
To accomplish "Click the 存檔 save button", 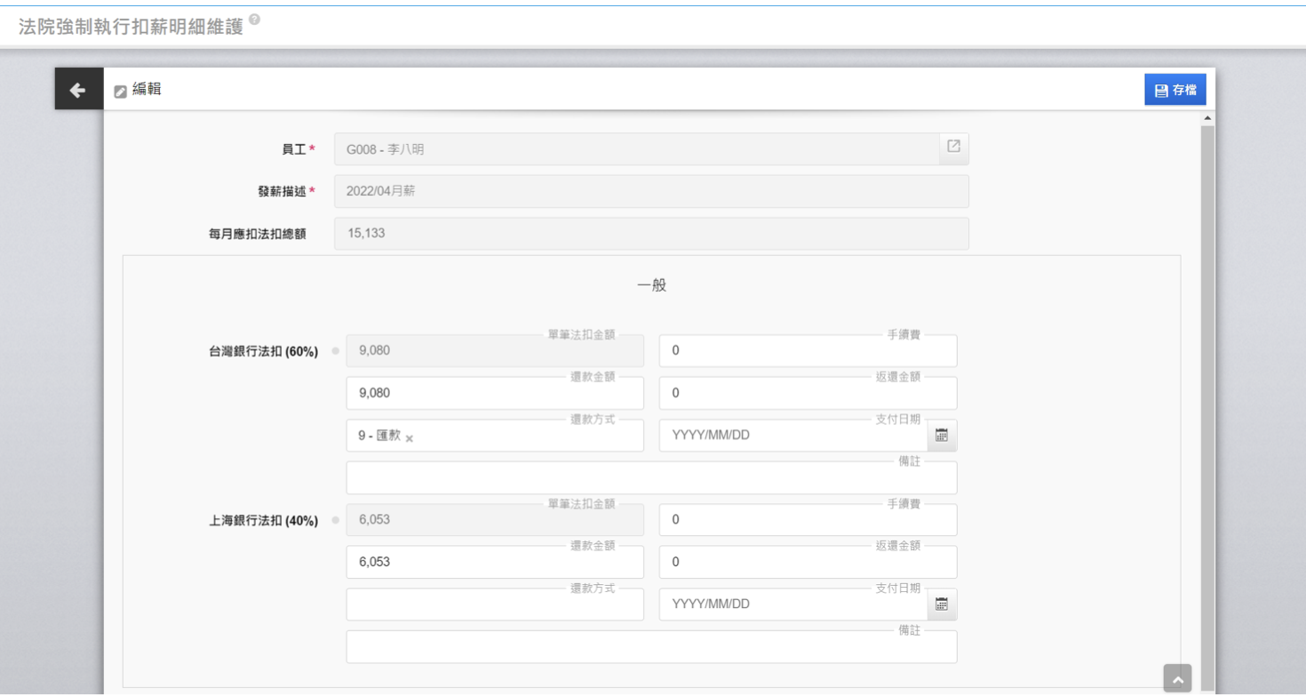I will pyautogui.click(x=1175, y=90).
